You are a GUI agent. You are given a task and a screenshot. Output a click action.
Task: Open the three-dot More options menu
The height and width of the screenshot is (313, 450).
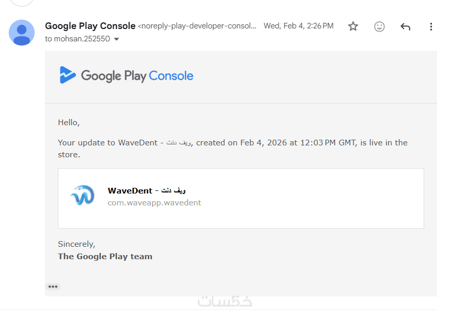click(x=431, y=26)
